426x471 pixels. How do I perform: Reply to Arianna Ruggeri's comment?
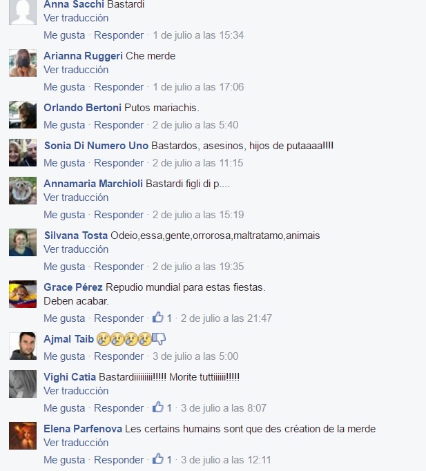click(119, 87)
